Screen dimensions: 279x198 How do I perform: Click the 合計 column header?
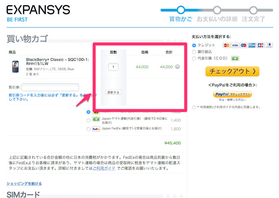point(169,52)
